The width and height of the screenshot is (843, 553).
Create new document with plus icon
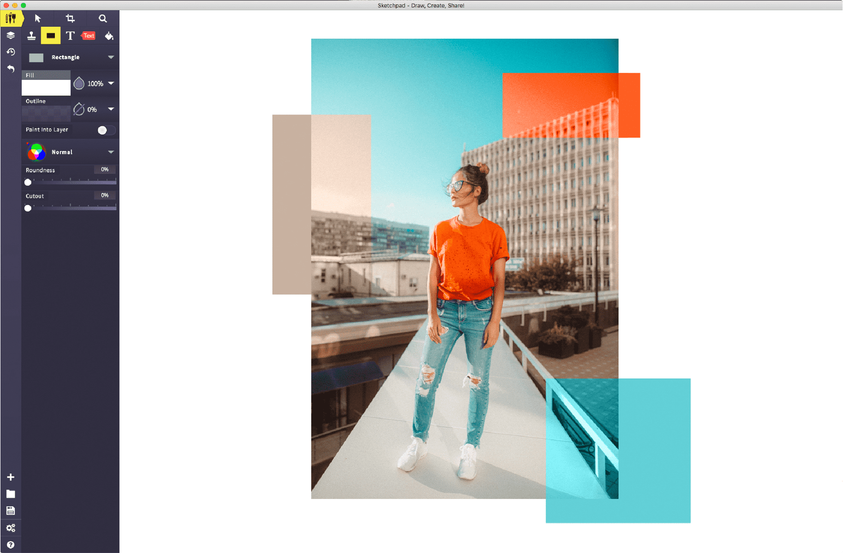(x=11, y=477)
